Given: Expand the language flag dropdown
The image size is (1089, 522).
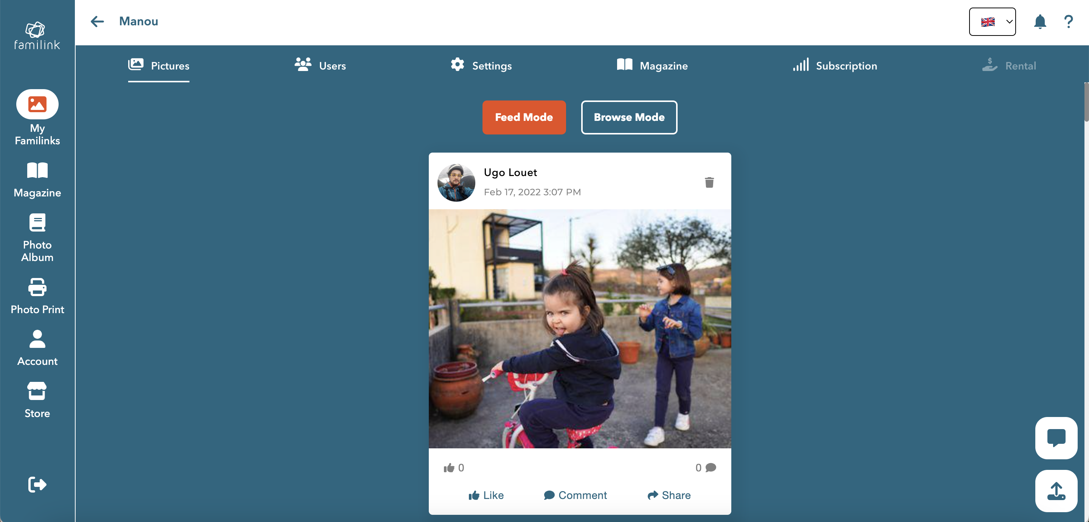Looking at the screenshot, I should pos(992,22).
